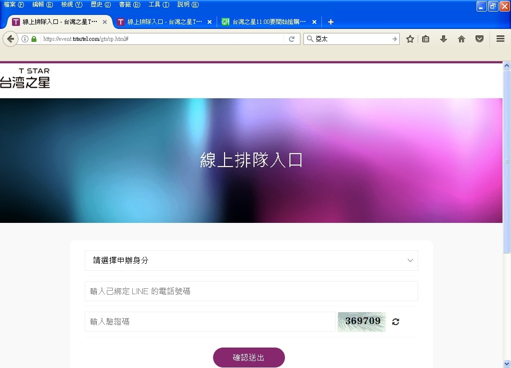The height and width of the screenshot is (368, 511).
Task: Go back with the browser back arrow
Action: pyautogui.click(x=10, y=39)
